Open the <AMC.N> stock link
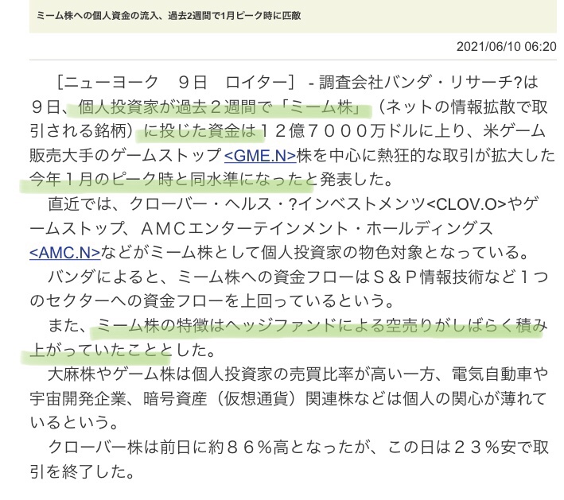Screen dimensions: 564x500 (65, 253)
